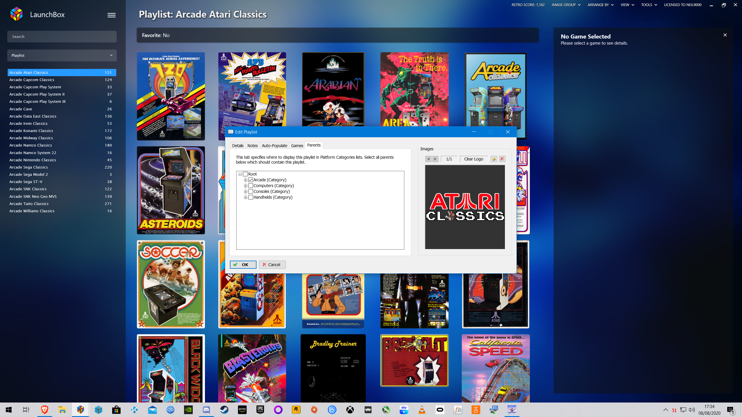Open qBittorrent from the taskbar

[x=170, y=409]
